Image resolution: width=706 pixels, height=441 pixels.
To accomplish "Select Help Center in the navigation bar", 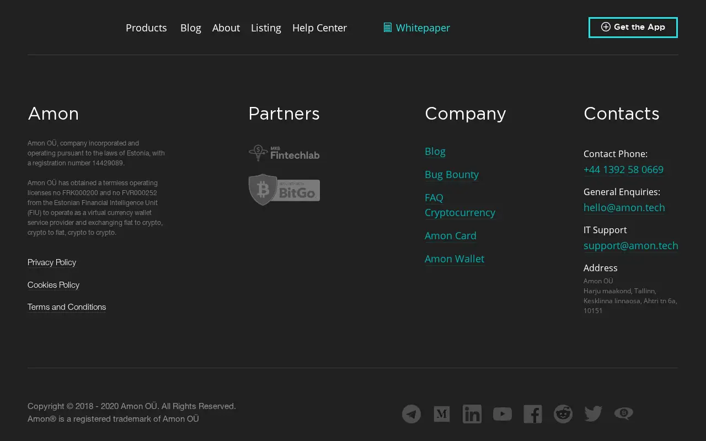I will pos(319,28).
